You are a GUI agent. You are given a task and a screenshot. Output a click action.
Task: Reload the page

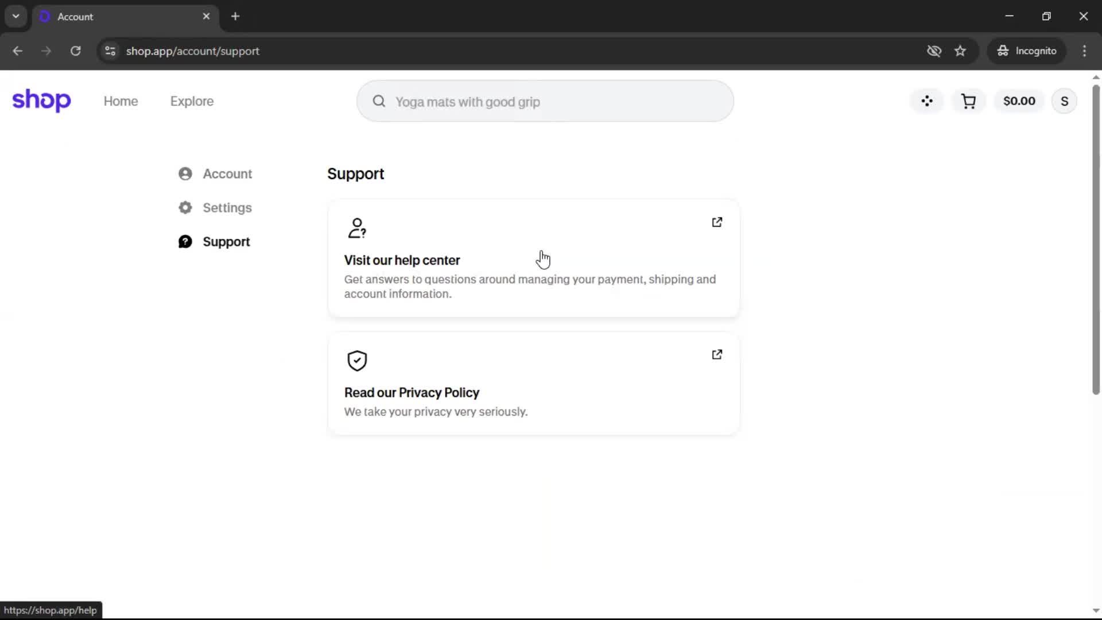pos(75,51)
